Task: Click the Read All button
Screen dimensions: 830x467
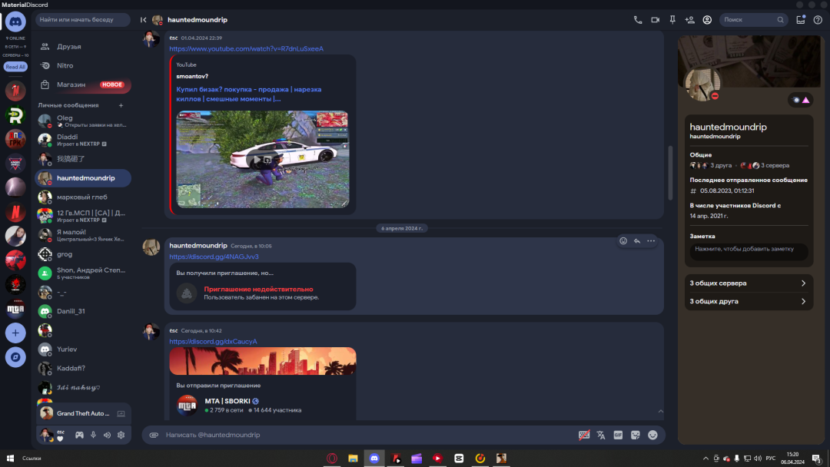Action: tap(15, 67)
